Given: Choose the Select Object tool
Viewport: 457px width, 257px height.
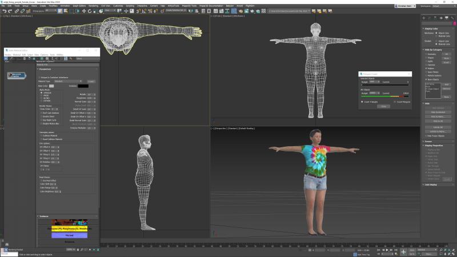Looking at the screenshot, I should click(60, 11).
